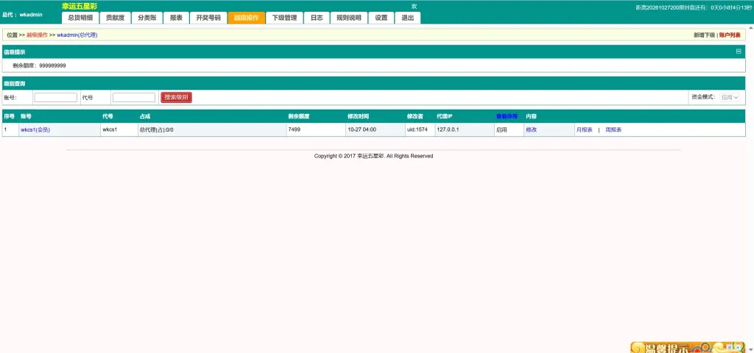Image resolution: width=754 pixels, height=353 pixels.
Task: Open the 下级管理 tab
Action: coord(284,18)
